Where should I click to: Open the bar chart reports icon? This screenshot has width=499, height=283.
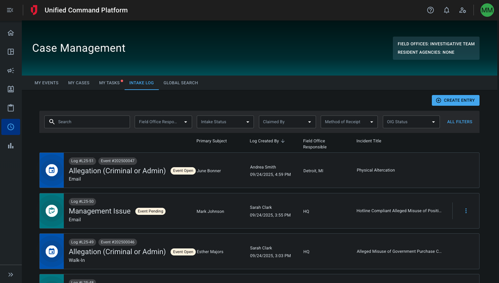[11, 146]
